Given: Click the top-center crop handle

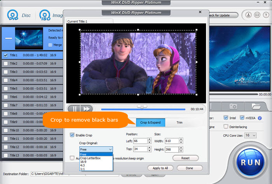Looking at the screenshot, I should (x=138, y=30).
